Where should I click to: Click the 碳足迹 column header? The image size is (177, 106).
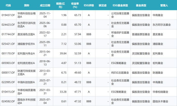coord(103,5)
